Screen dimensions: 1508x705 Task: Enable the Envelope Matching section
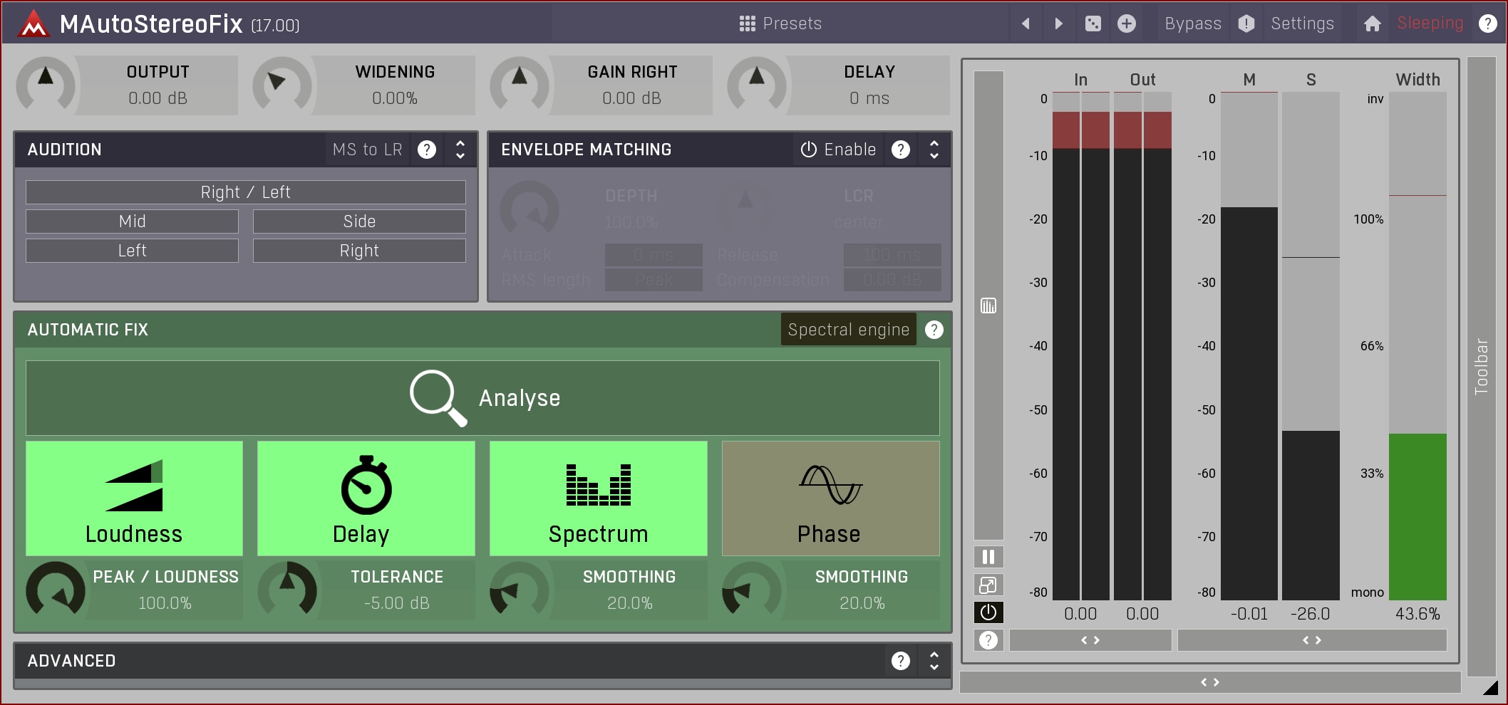838,150
